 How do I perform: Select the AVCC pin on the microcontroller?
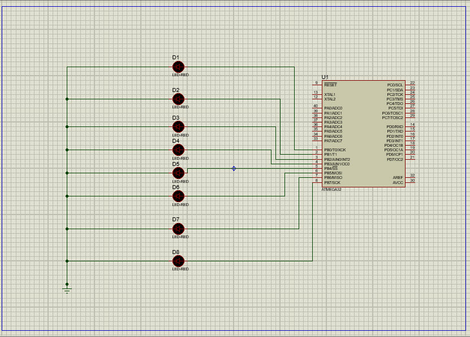point(398,182)
